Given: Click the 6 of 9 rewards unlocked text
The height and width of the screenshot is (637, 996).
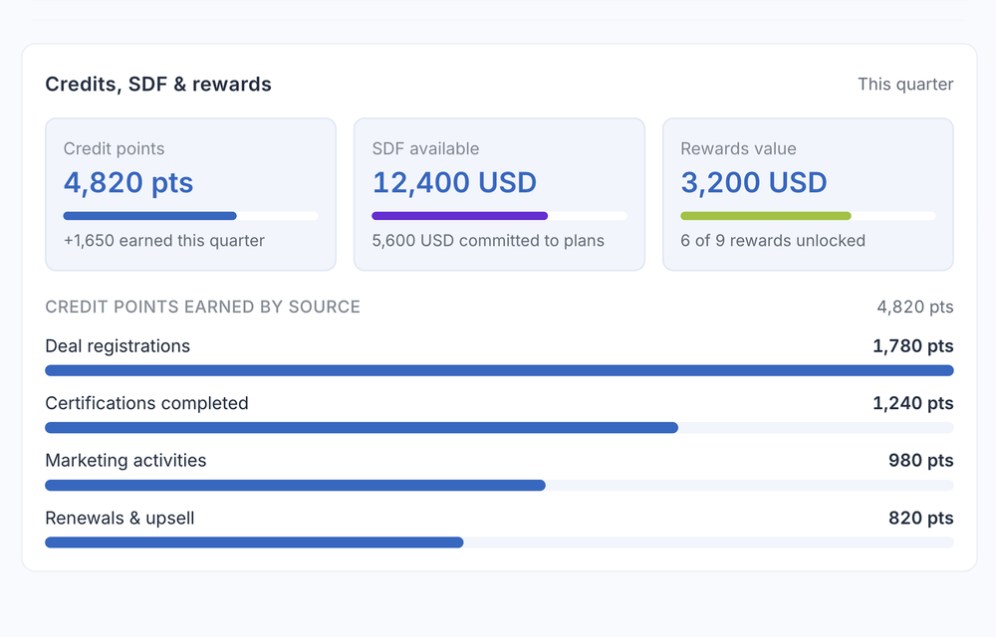Looking at the screenshot, I should [x=773, y=241].
